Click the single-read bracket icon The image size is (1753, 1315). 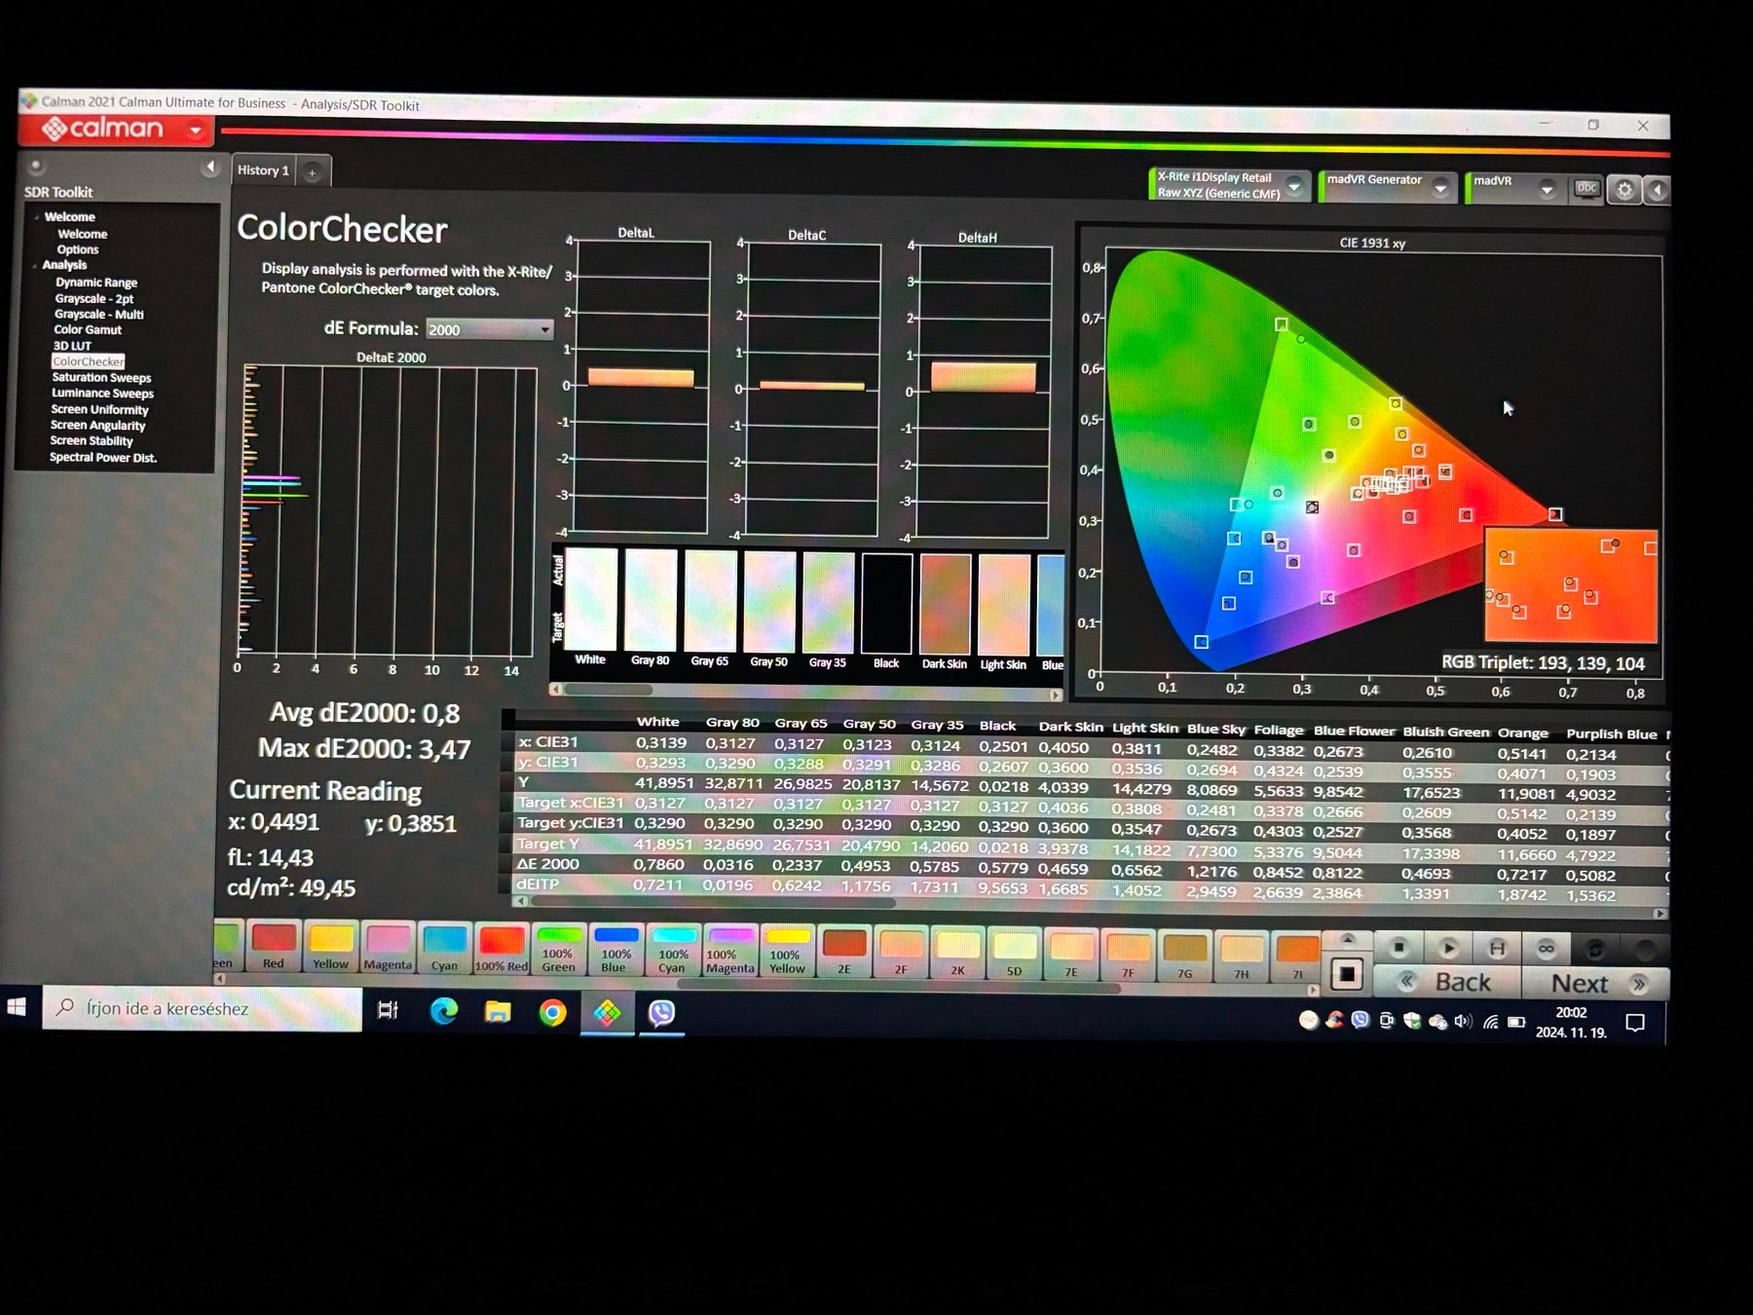[x=1497, y=948]
